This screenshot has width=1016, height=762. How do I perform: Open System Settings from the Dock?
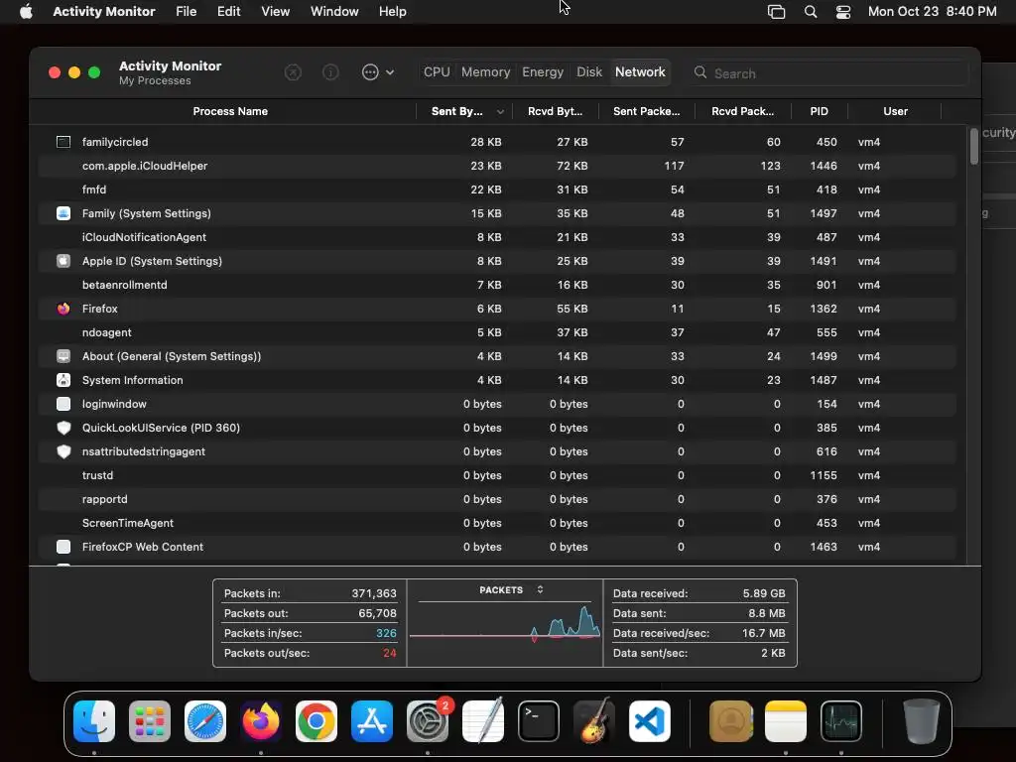[428, 721]
